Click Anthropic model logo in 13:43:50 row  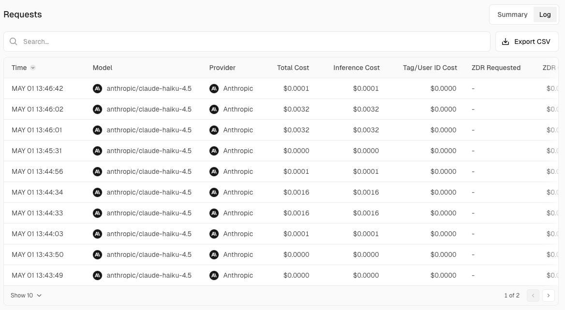click(x=97, y=254)
